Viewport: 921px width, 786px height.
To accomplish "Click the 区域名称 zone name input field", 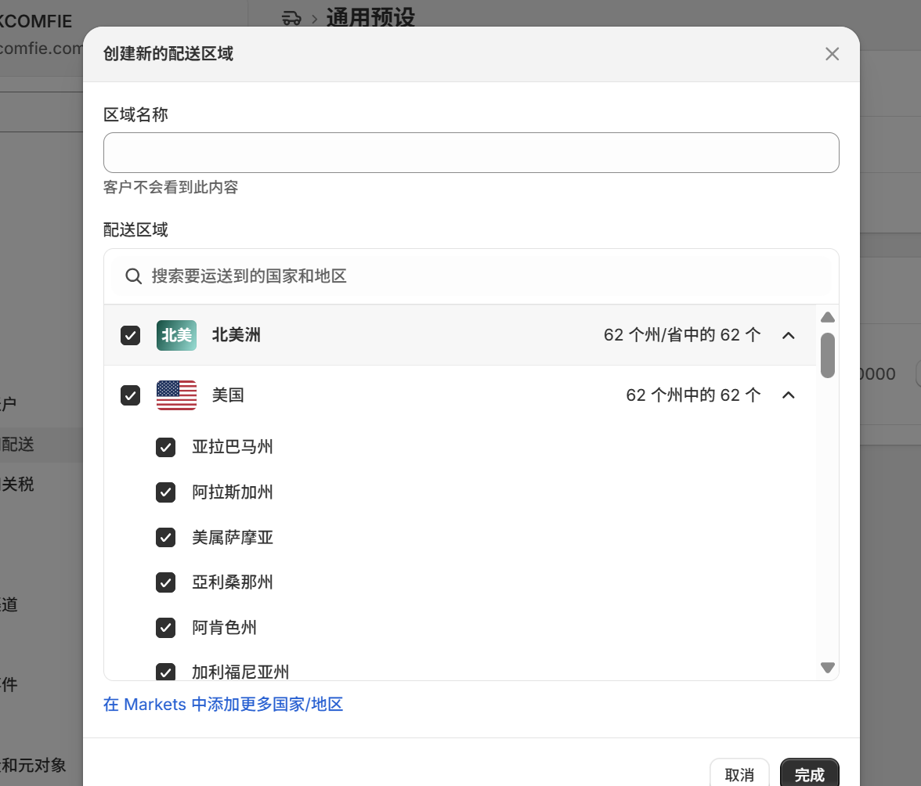I will [x=471, y=153].
